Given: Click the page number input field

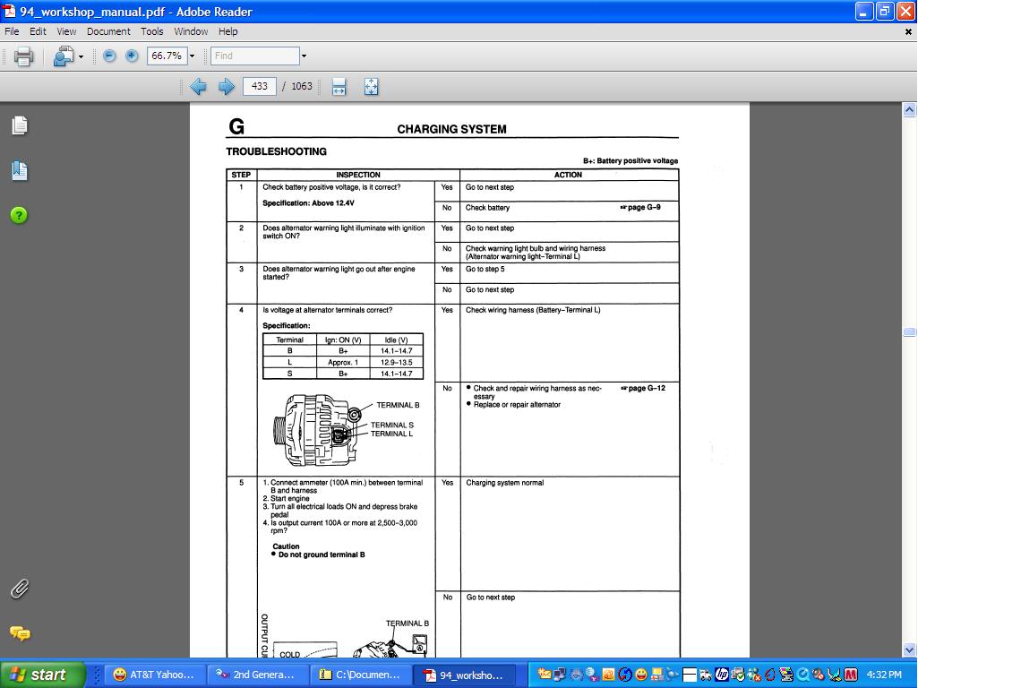Looking at the screenshot, I should click(260, 86).
